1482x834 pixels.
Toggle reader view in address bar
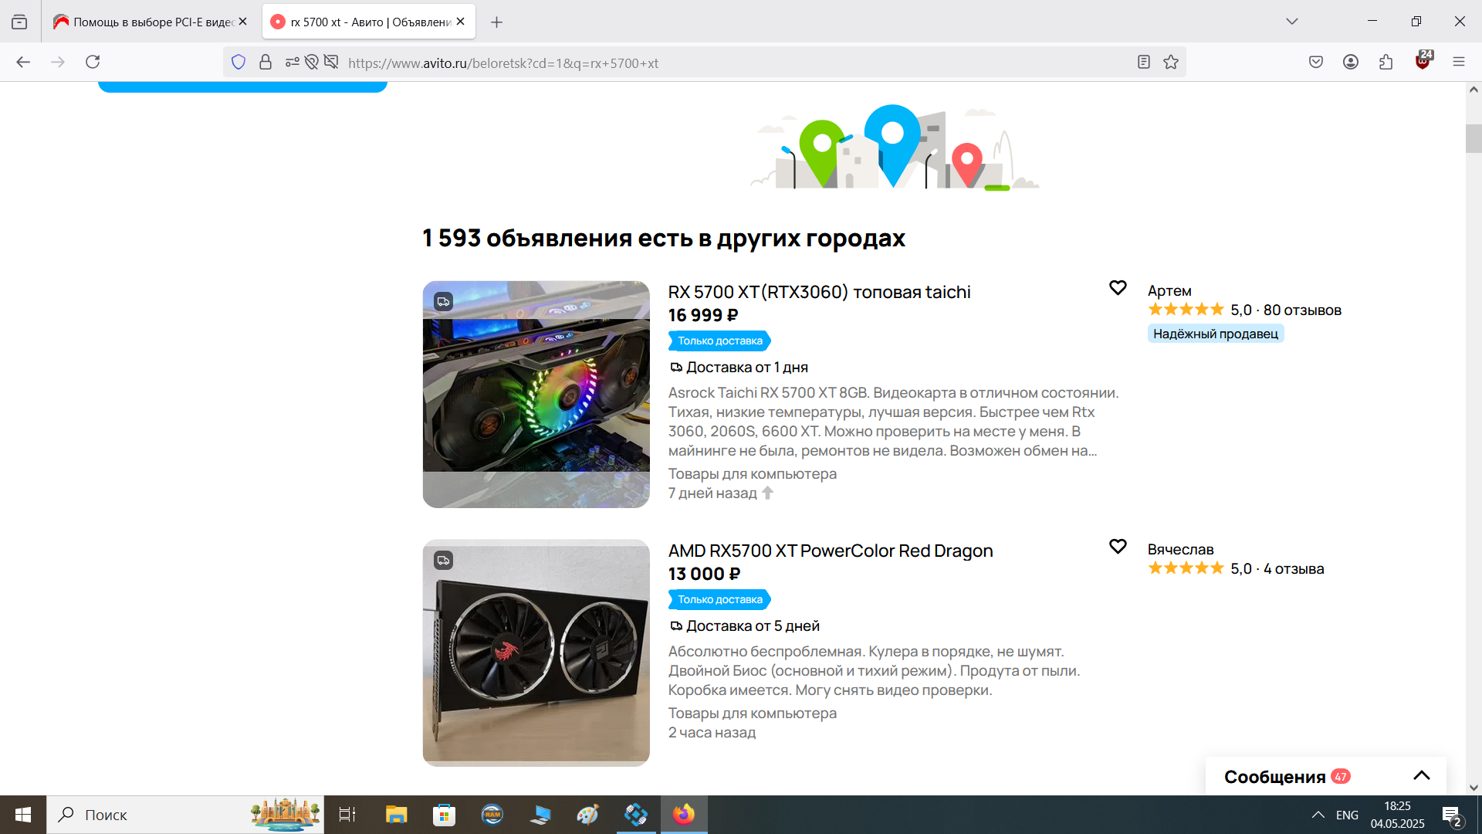coord(1143,63)
